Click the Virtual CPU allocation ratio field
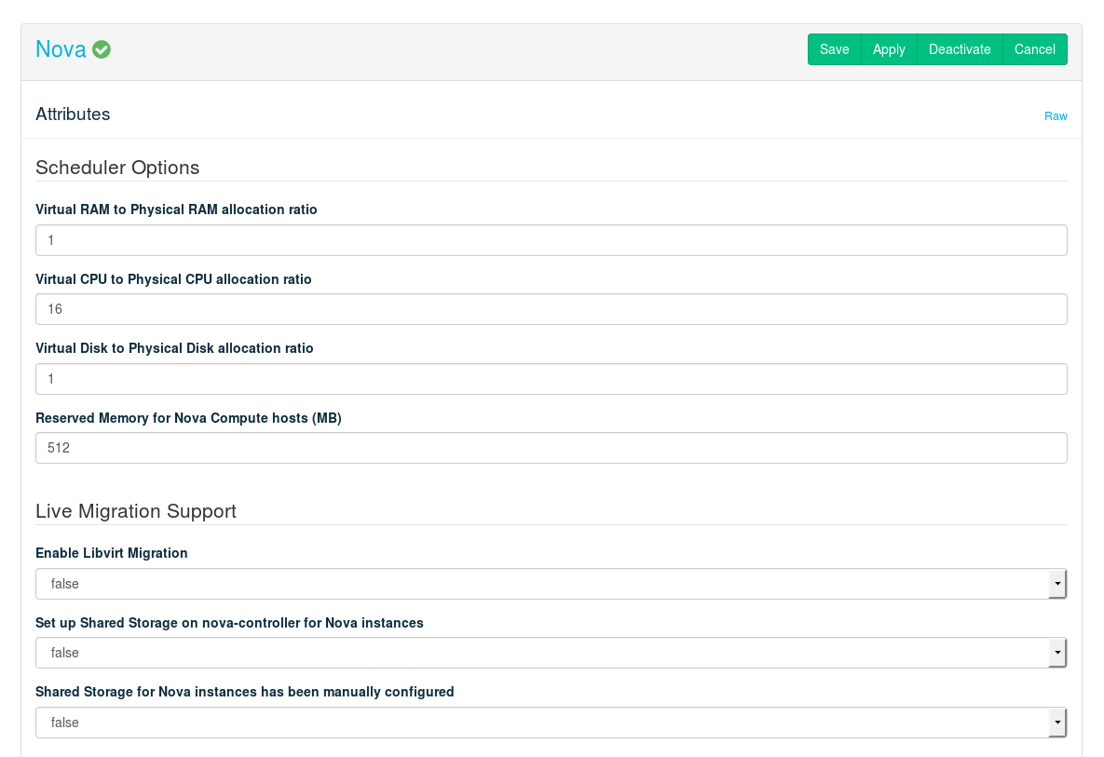 [551, 309]
